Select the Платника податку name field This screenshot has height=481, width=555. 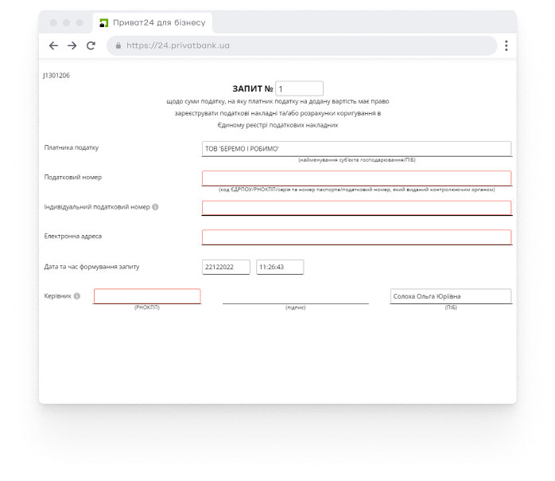[x=356, y=149]
